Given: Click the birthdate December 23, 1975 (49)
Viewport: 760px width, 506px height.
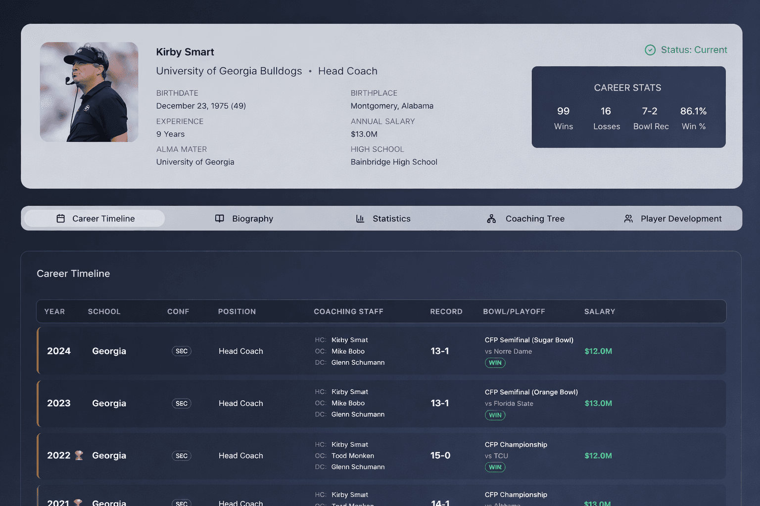Looking at the screenshot, I should (x=201, y=106).
